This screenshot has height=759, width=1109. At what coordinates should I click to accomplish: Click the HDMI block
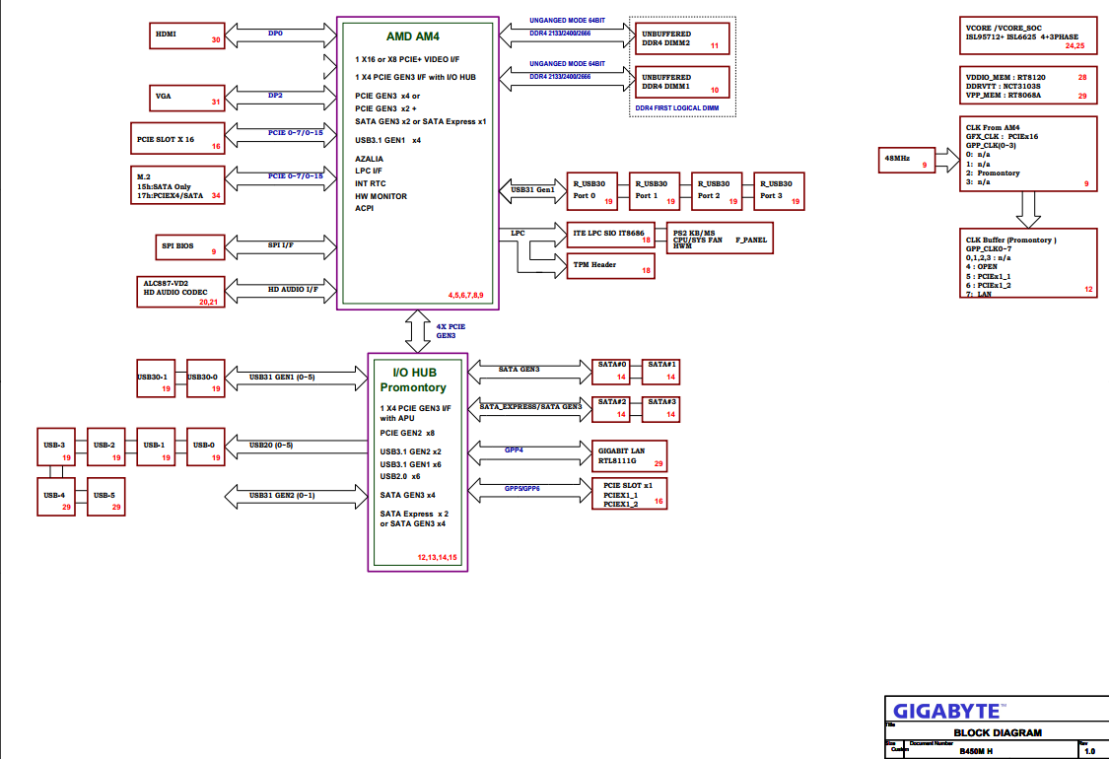coord(186,35)
